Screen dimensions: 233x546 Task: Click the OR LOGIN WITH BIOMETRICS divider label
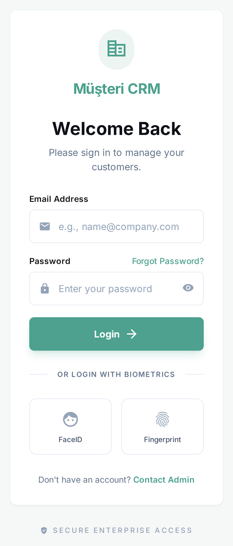(116, 374)
